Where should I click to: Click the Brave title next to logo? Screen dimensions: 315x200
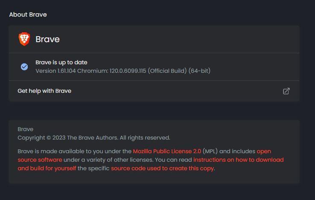[x=48, y=39]
